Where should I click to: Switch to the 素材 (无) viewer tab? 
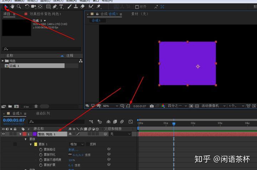[140, 14]
